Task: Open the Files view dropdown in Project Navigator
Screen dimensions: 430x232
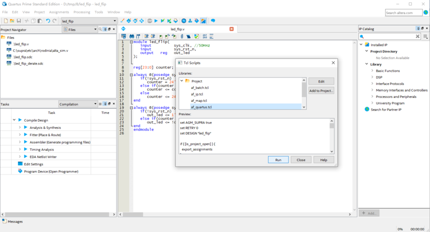Action: [80, 29]
